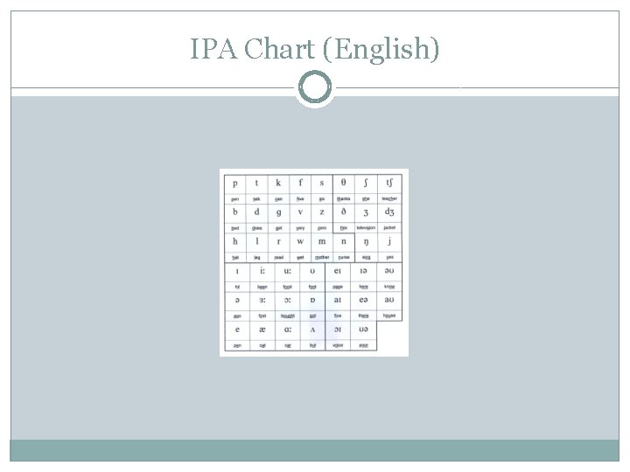Click the teal footer bar of the slide
The image size is (630, 472).
[315, 450]
